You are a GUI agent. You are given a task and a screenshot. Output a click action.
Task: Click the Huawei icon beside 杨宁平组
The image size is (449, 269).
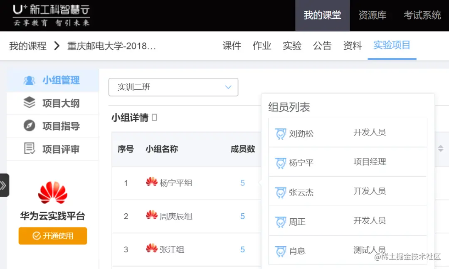(x=151, y=182)
